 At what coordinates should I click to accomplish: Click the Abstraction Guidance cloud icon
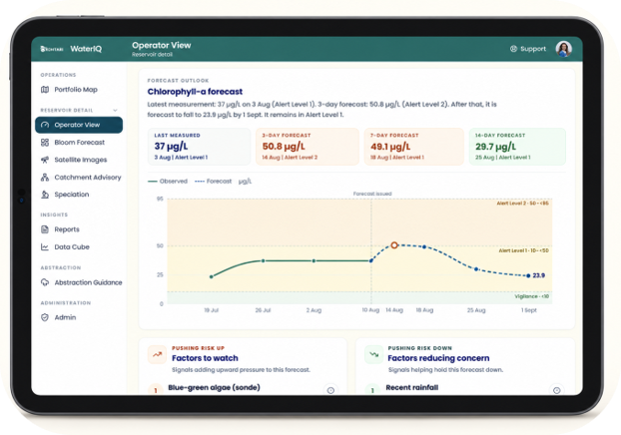pyautogui.click(x=45, y=282)
